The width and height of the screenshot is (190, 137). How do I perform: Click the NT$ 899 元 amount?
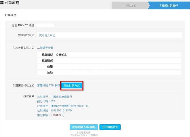(x=57, y=115)
